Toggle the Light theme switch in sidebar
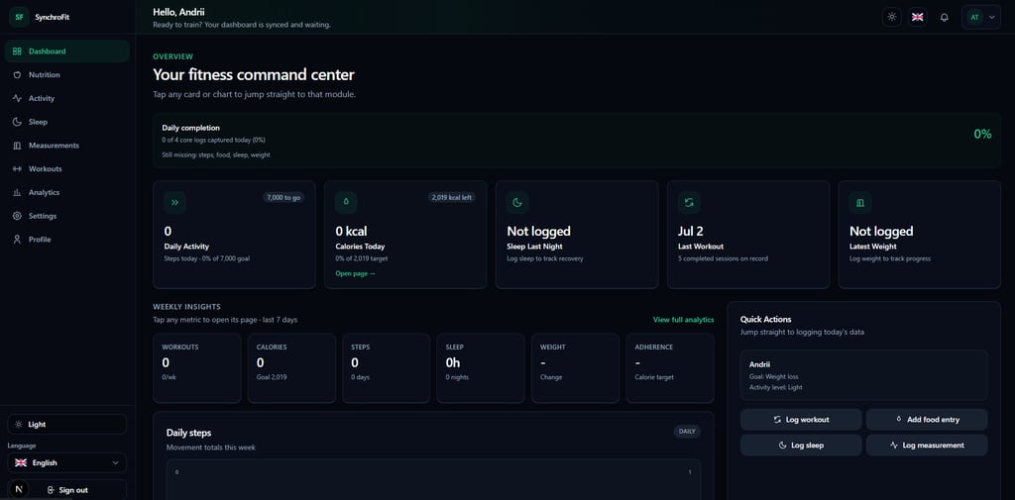The width and height of the screenshot is (1015, 500). tap(66, 425)
